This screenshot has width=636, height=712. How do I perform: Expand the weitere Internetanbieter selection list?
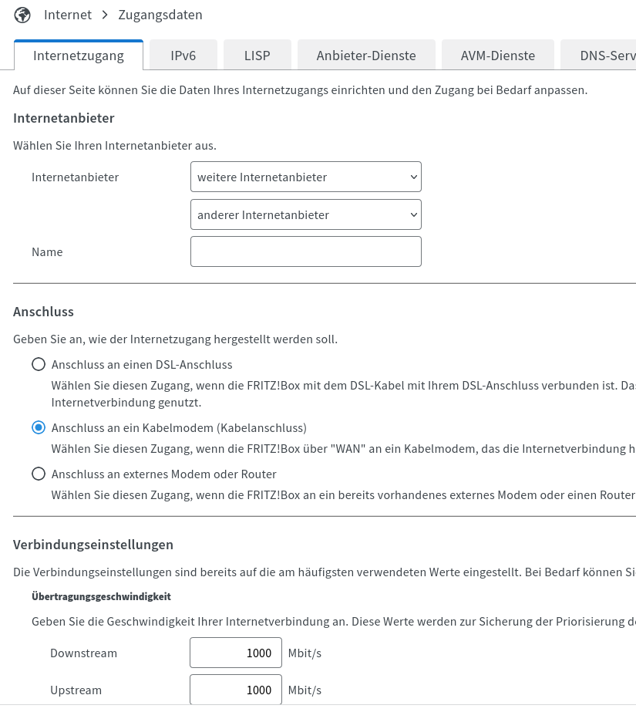click(x=305, y=177)
